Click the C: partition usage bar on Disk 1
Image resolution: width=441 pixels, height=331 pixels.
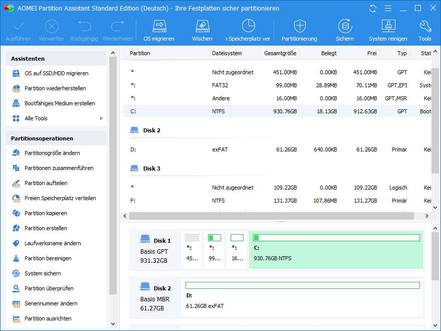click(336, 238)
